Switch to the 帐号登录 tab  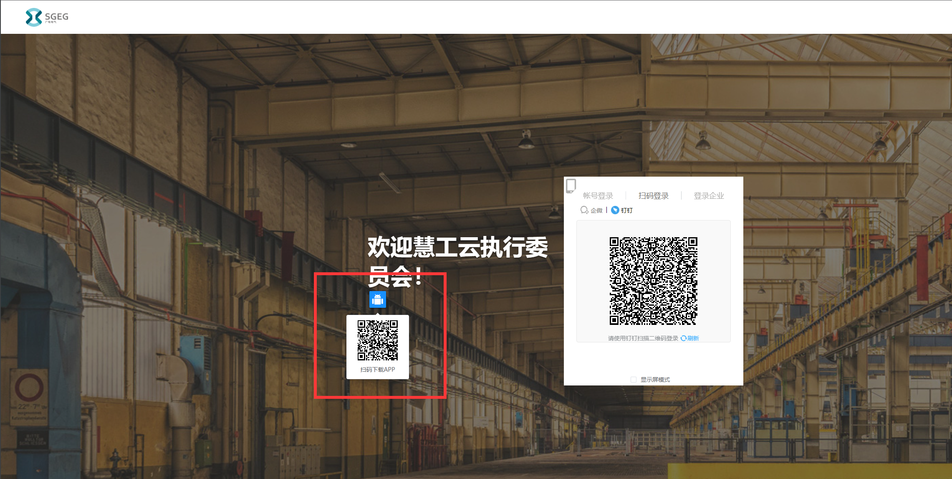click(598, 195)
